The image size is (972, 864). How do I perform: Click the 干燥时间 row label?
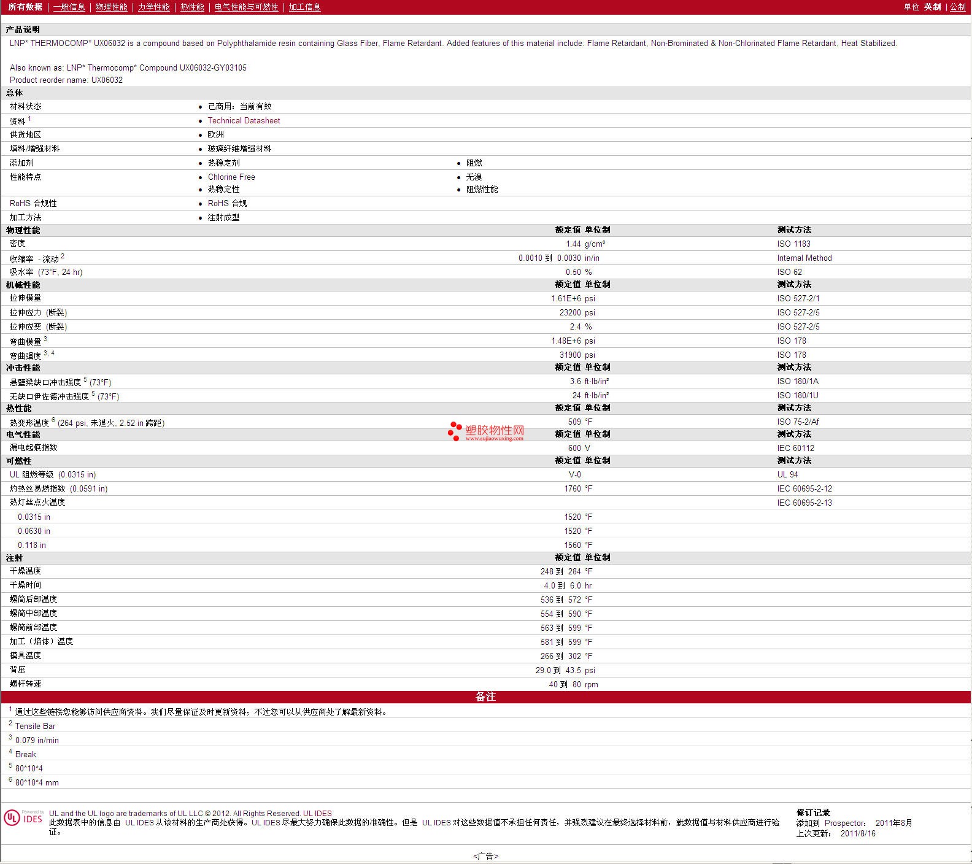pyautogui.click(x=25, y=585)
